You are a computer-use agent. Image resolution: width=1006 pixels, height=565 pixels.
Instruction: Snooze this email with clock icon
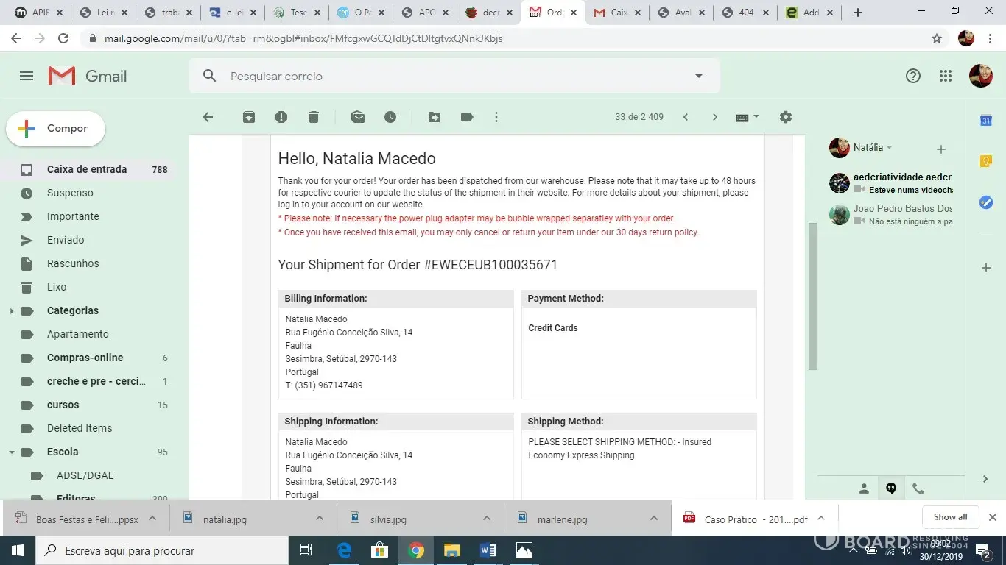click(390, 117)
